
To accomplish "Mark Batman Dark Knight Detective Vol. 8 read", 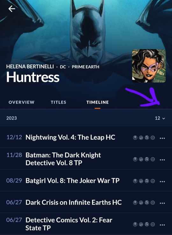I will [147, 159].
